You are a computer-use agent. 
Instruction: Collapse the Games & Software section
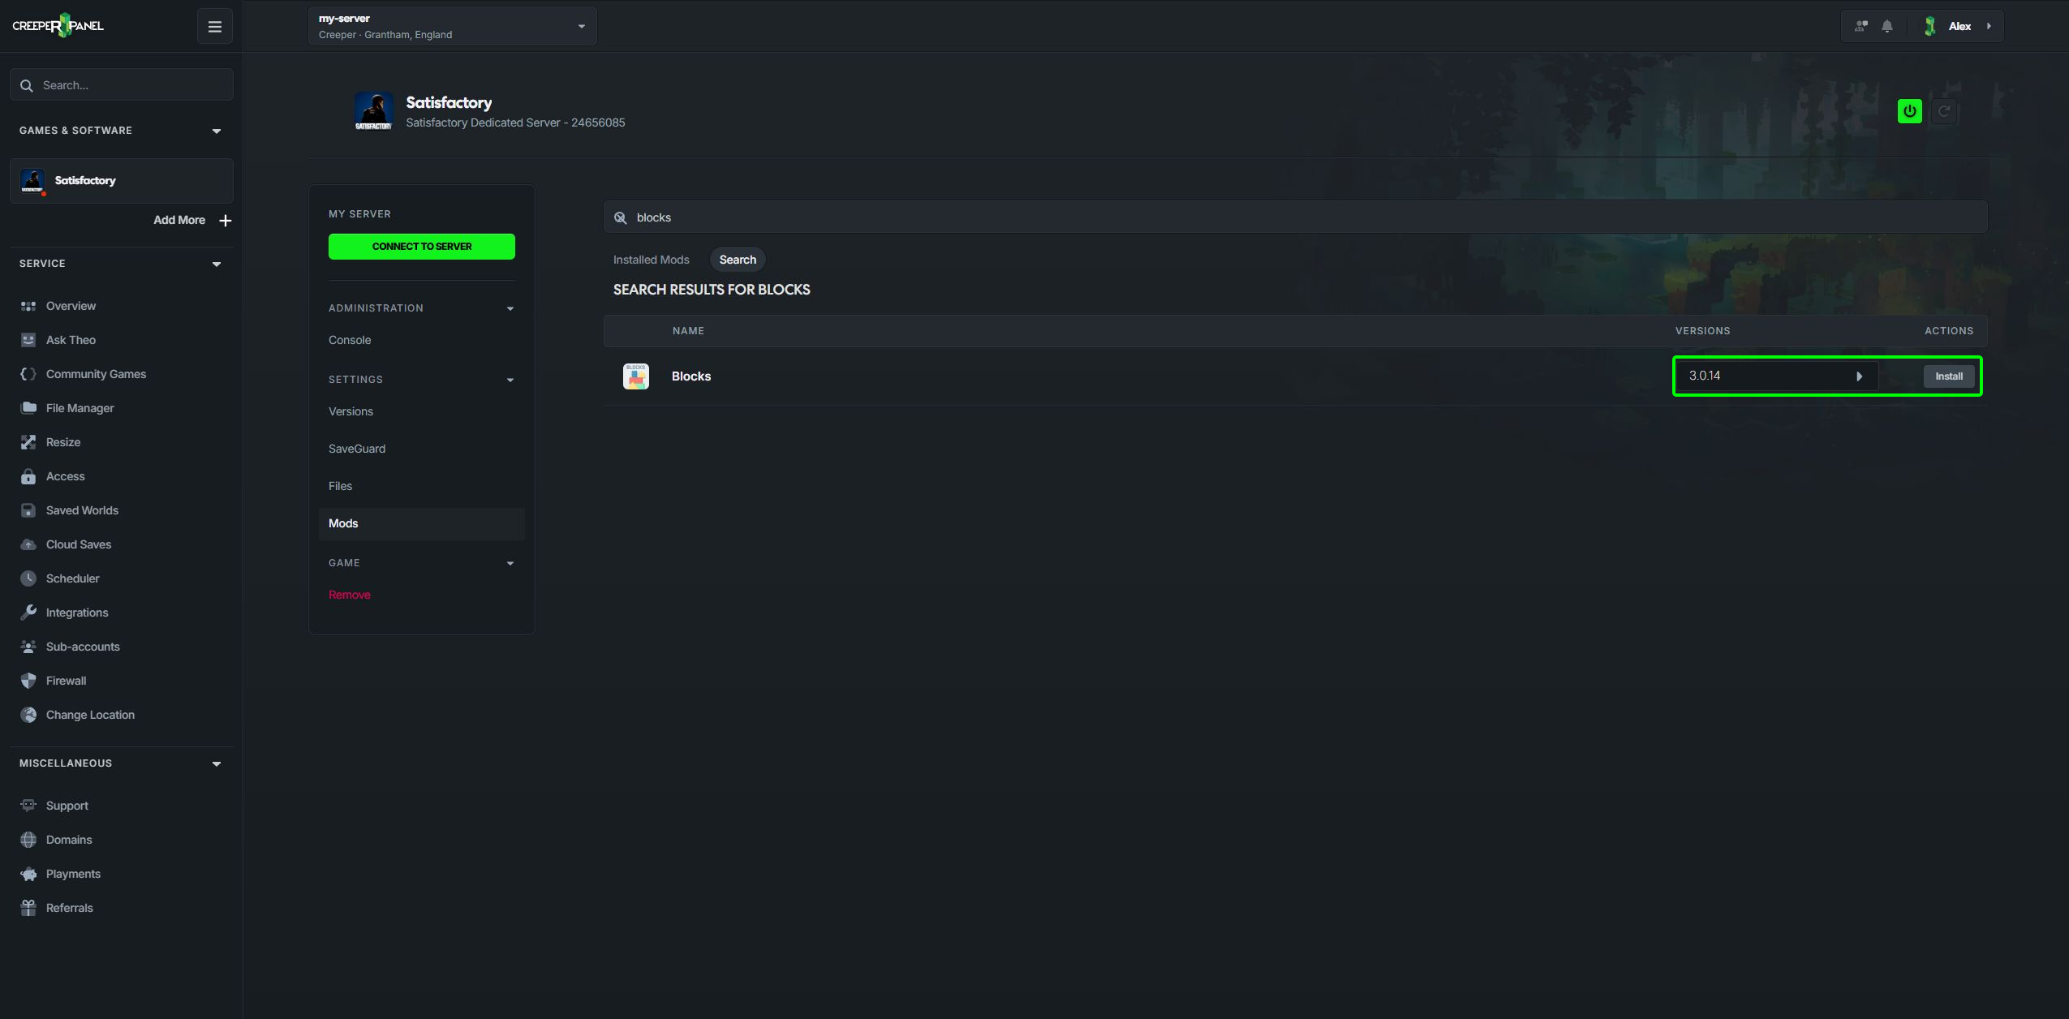217,131
